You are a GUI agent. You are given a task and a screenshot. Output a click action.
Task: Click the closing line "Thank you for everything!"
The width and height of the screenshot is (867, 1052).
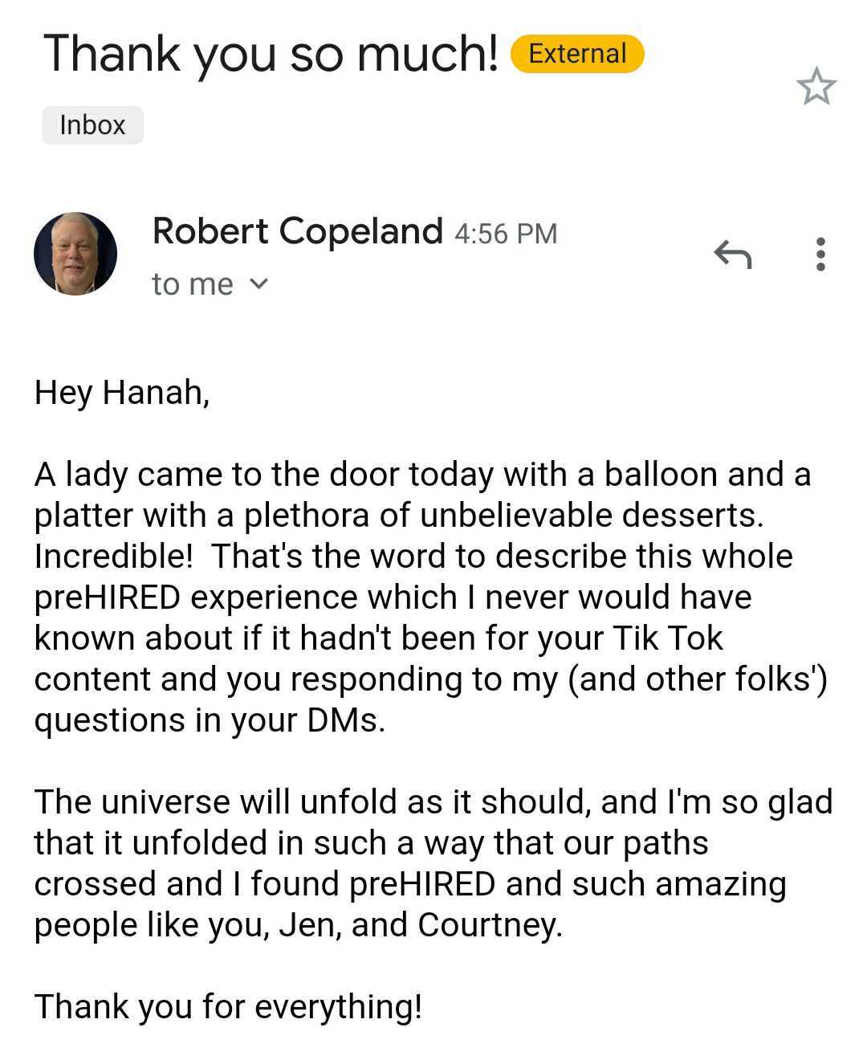pyautogui.click(x=228, y=1005)
